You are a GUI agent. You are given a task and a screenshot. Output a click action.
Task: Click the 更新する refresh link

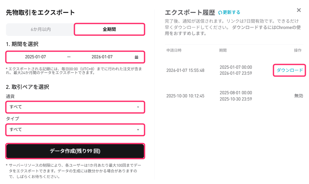231,13
